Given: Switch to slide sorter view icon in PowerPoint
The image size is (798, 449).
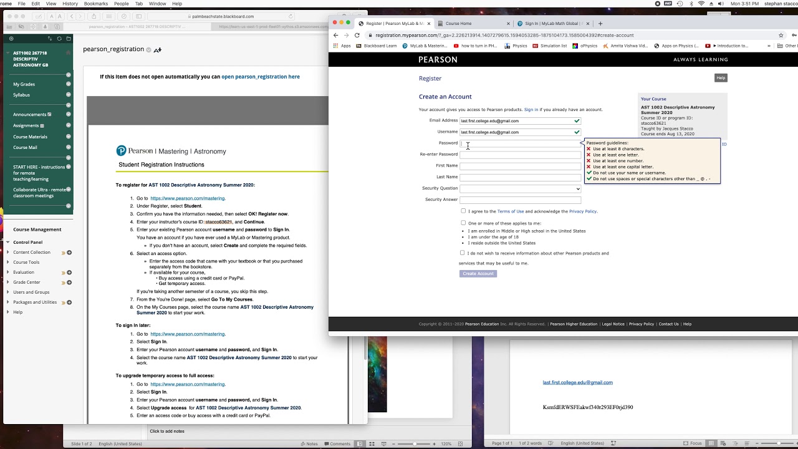Looking at the screenshot, I should 372,443.
